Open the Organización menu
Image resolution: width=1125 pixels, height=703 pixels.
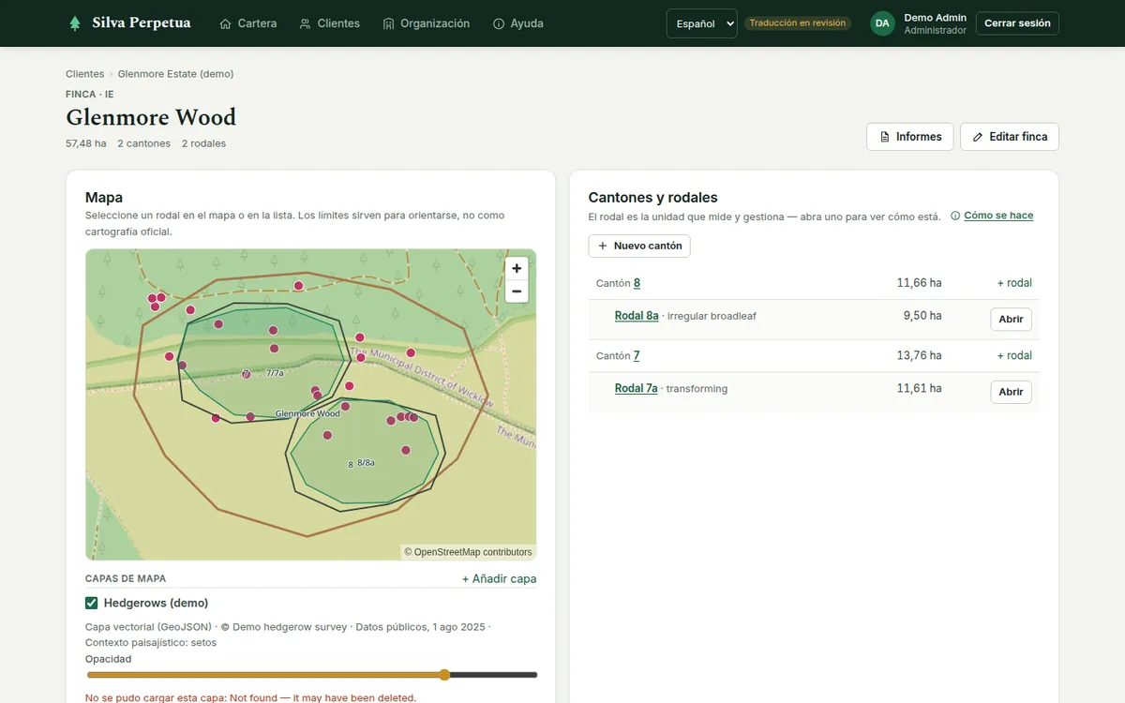click(427, 23)
